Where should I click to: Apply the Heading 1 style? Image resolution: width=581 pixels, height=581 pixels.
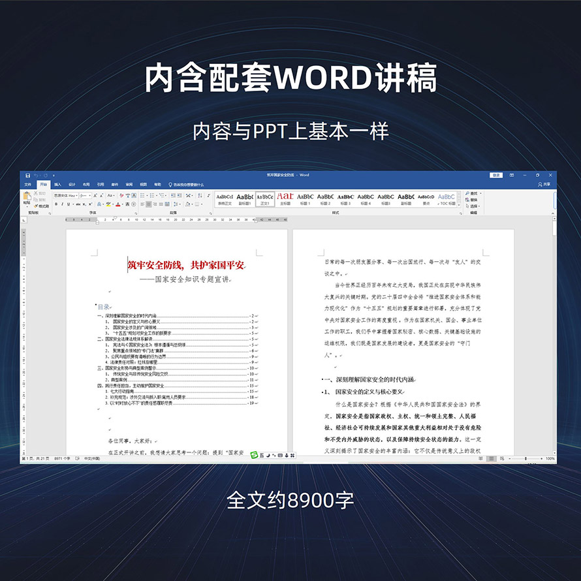click(x=305, y=198)
